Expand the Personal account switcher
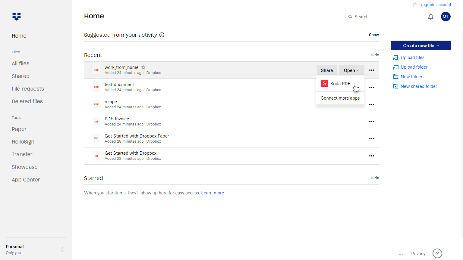The image size is (463, 260). coord(62,249)
